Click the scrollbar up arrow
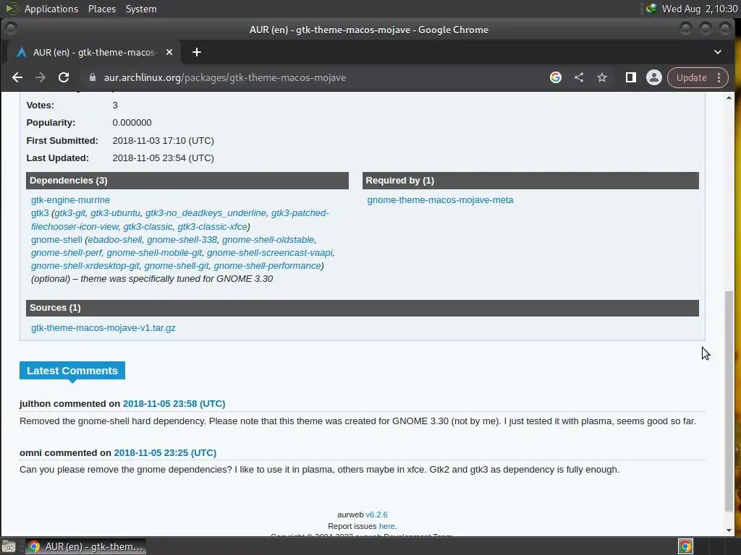 [x=729, y=98]
